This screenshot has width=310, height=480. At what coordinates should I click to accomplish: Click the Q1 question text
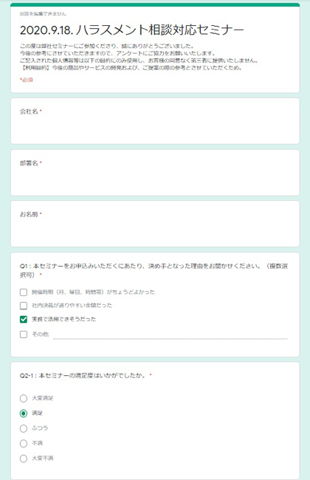point(154,270)
